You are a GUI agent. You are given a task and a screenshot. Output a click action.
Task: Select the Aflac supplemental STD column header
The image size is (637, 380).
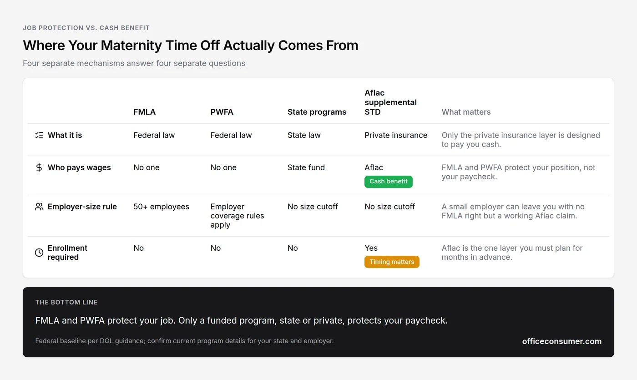(x=390, y=102)
